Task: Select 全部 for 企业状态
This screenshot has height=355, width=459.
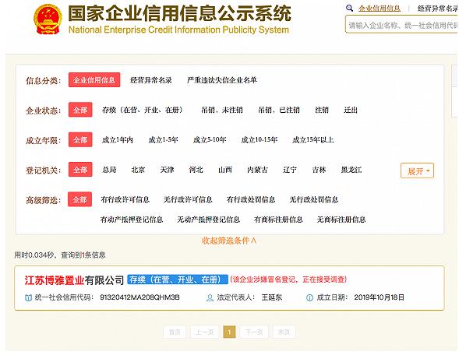Action: 80,110
